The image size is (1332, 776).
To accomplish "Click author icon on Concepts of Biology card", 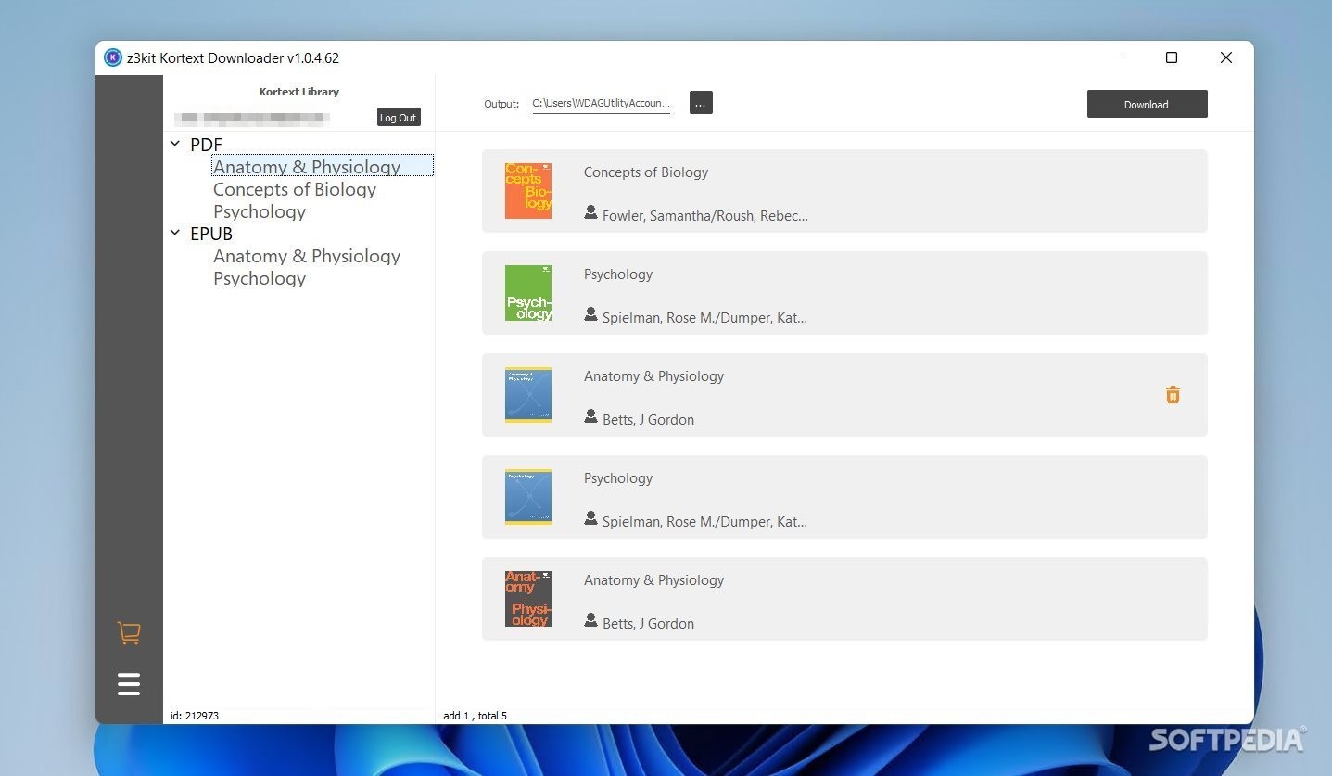I will click(590, 212).
